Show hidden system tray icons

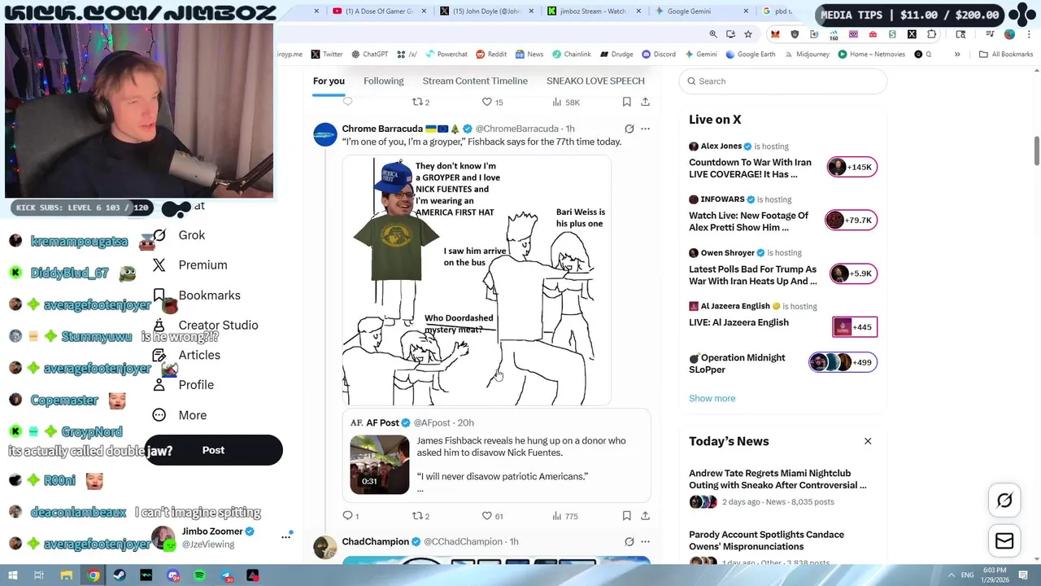pos(951,575)
